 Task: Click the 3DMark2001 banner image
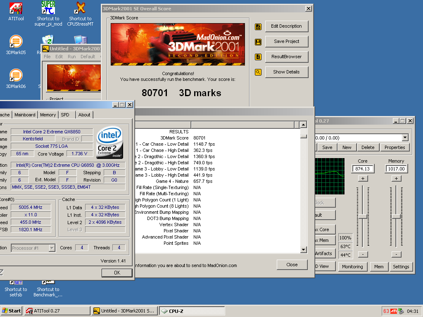pos(178,44)
